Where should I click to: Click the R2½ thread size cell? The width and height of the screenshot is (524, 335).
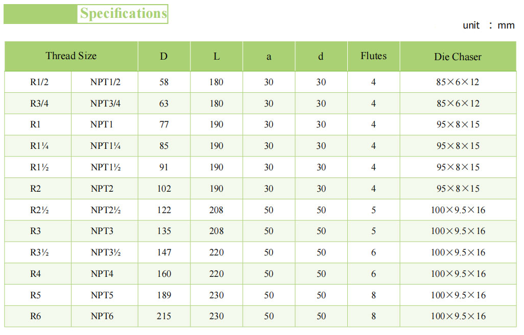(39, 210)
